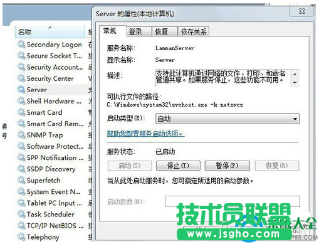The height and width of the screenshot is (244, 319).
Task: Click gear icon beside Security Center
Action: pyautogui.click(x=21, y=78)
